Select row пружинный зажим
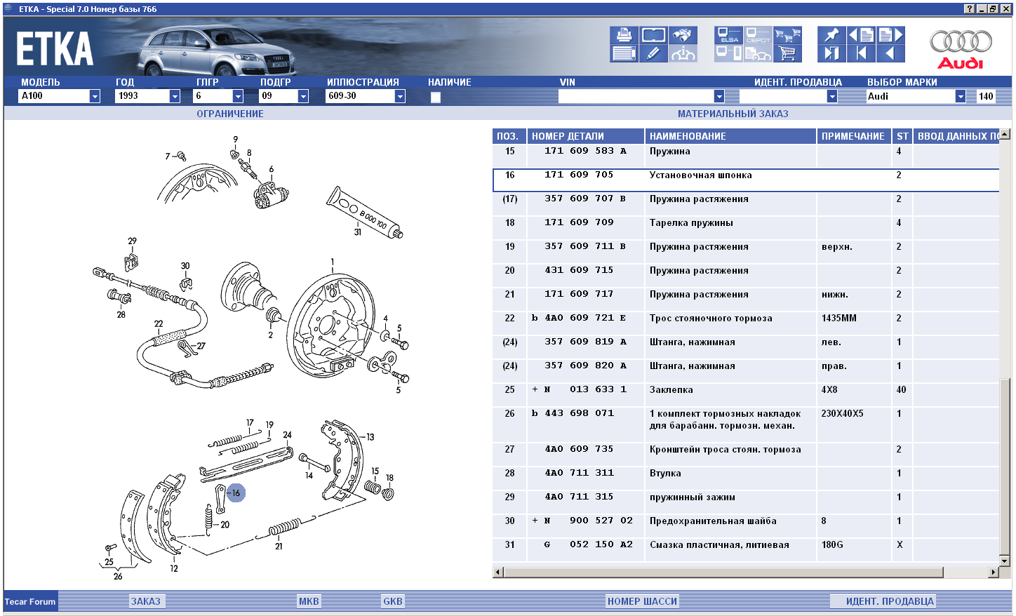 point(746,502)
